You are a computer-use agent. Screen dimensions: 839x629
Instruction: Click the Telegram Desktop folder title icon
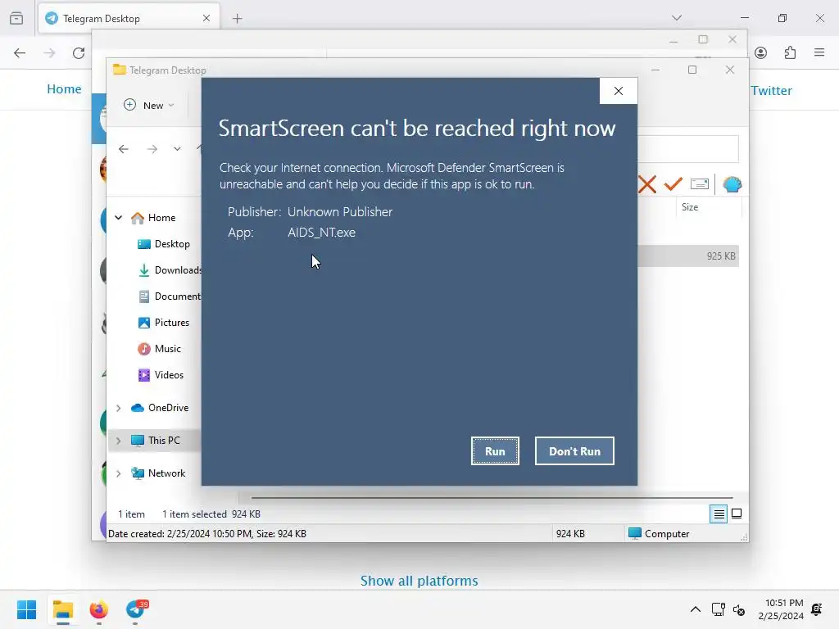tap(119, 70)
